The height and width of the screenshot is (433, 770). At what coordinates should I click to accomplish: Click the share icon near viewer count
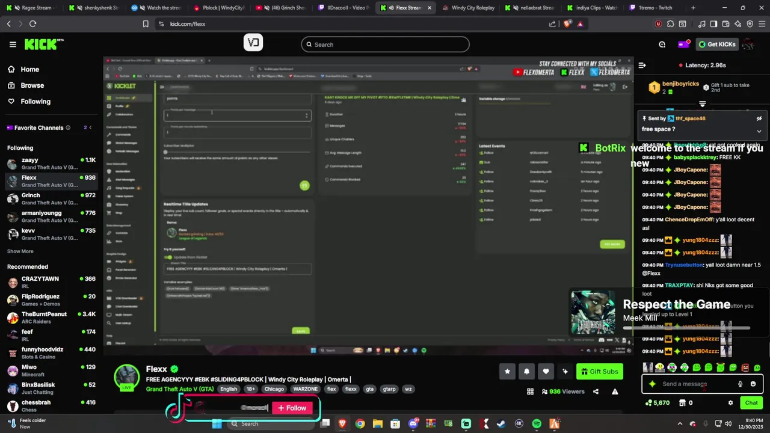[x=596, y=392]
